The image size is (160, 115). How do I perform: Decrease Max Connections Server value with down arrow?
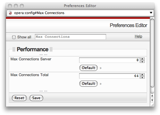(x=142, y=61)
